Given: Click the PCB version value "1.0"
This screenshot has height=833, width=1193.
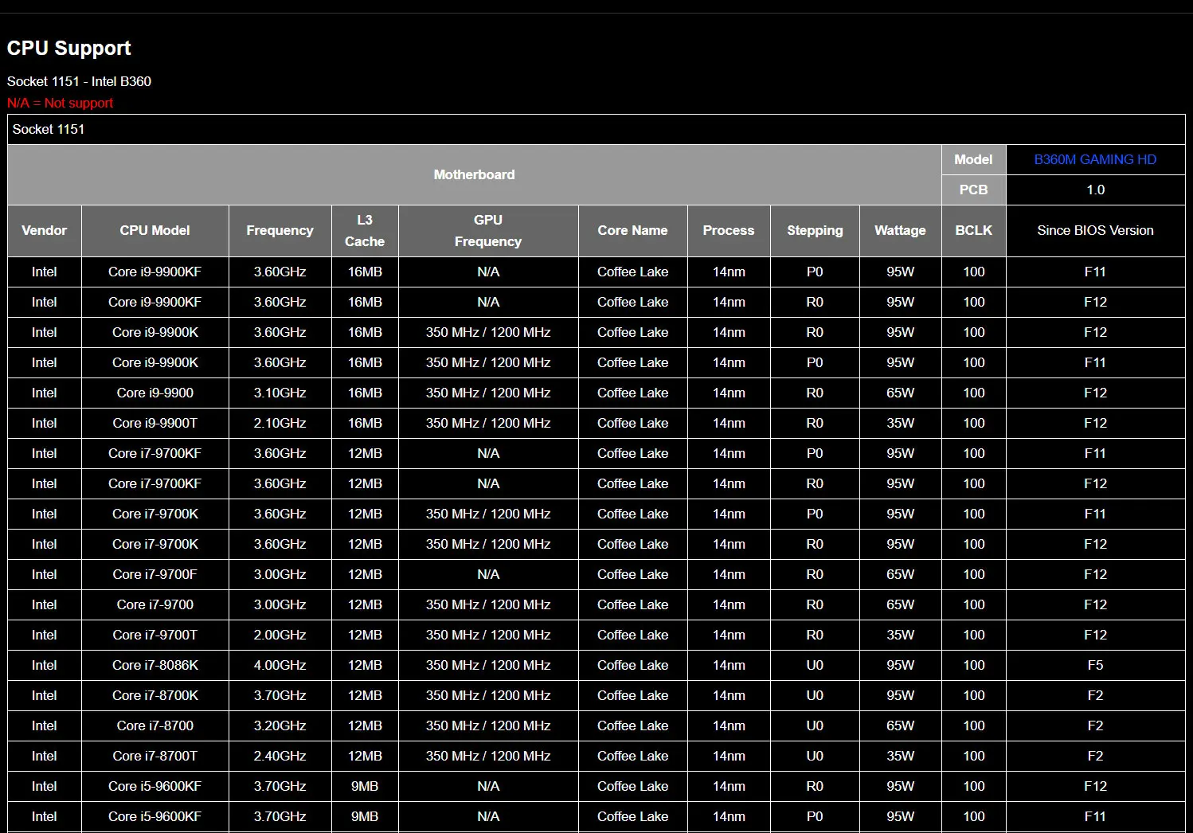Looking at the screenshot, I should [1096, 190].
